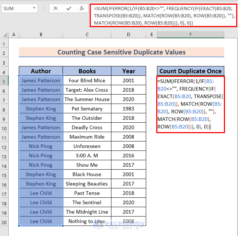
Task: Click '3:00 A. M' cell
Action: pyautogui.click(x=87, y=156)
